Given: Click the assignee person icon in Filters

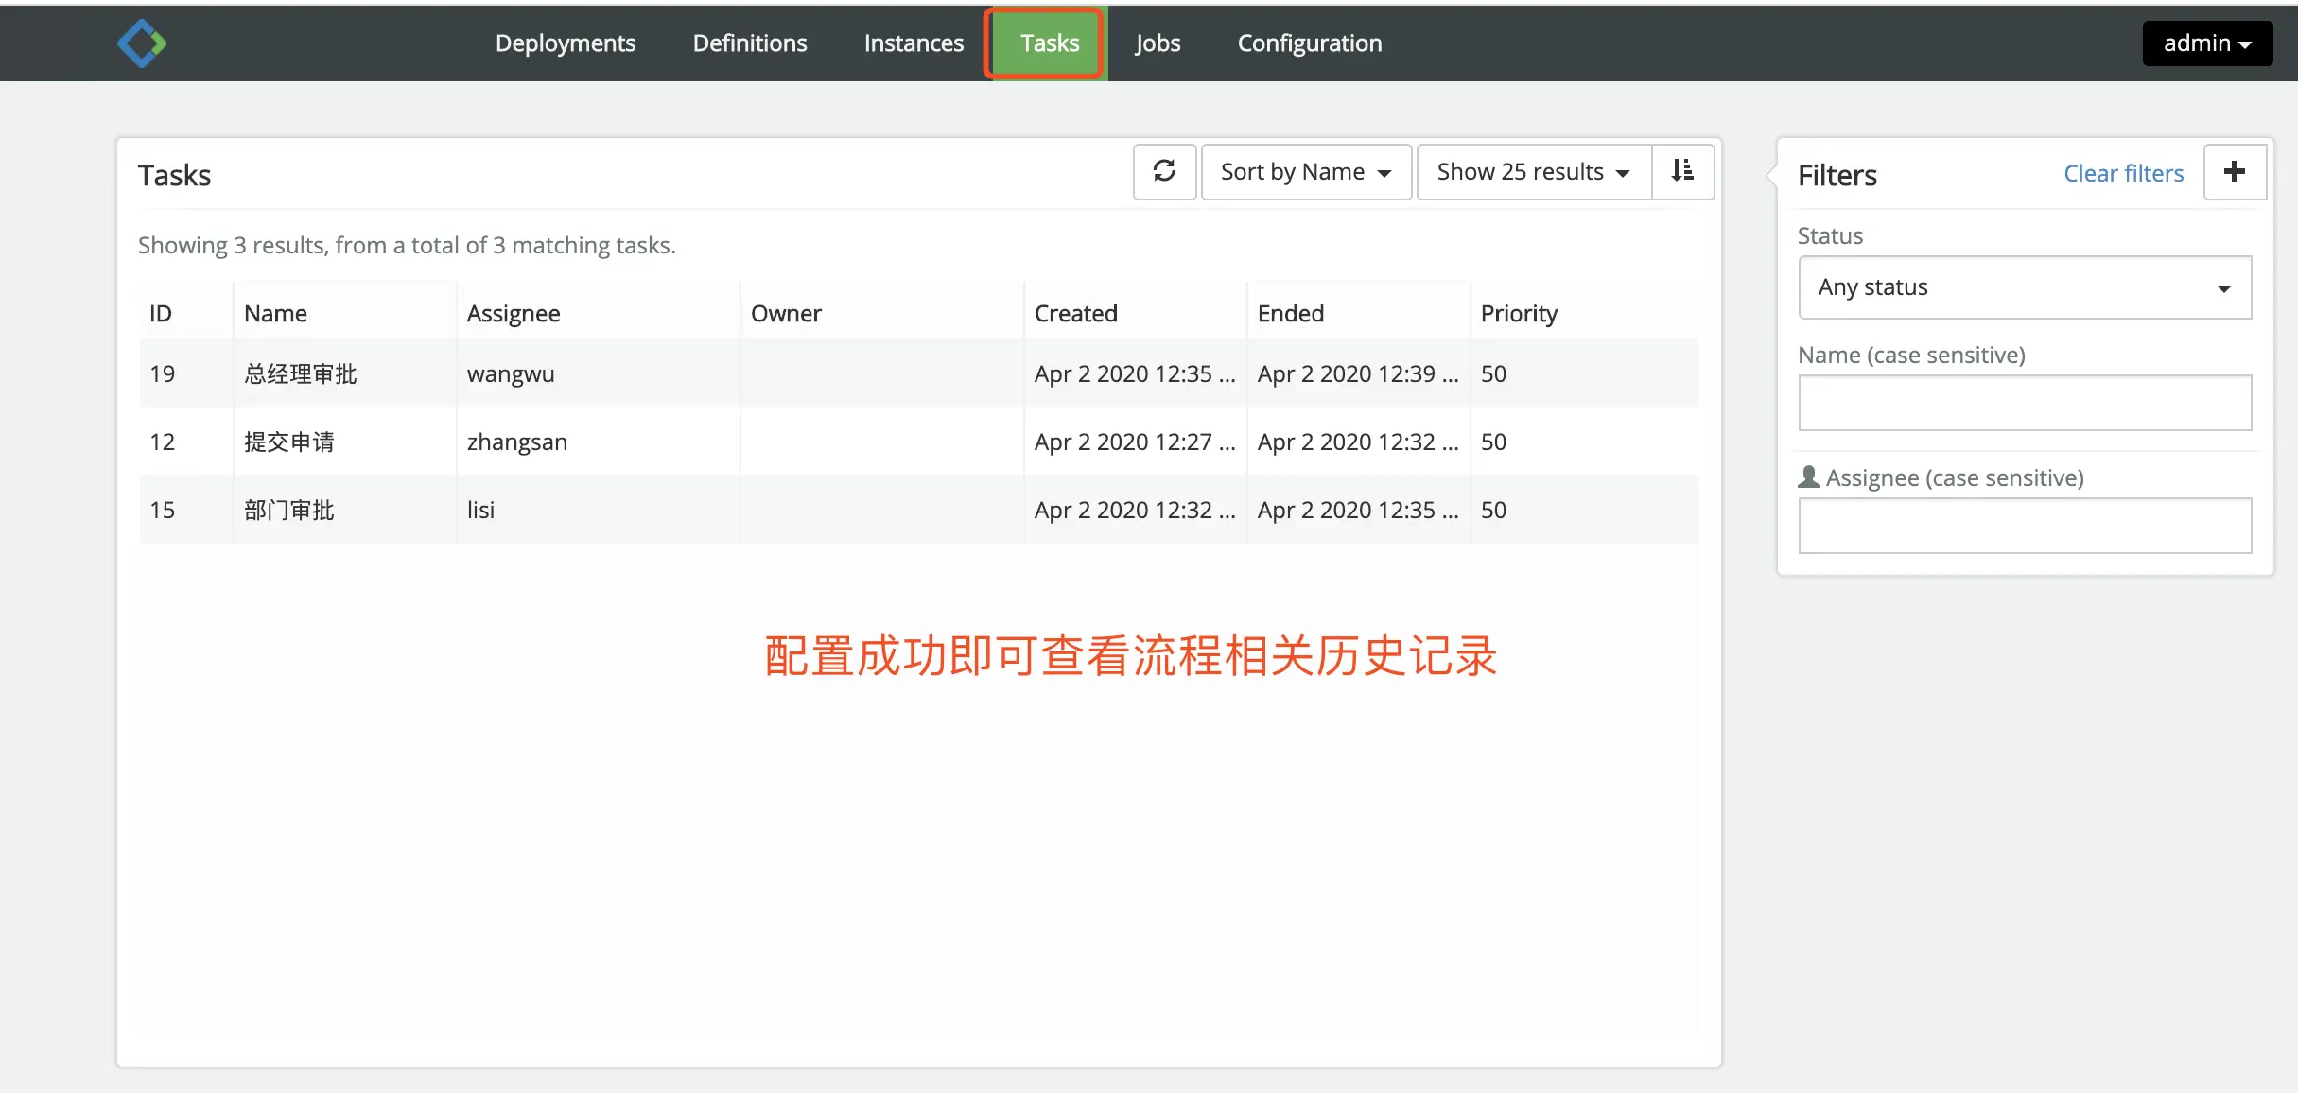Looking at the screenshot, I should pos(1809,477).
